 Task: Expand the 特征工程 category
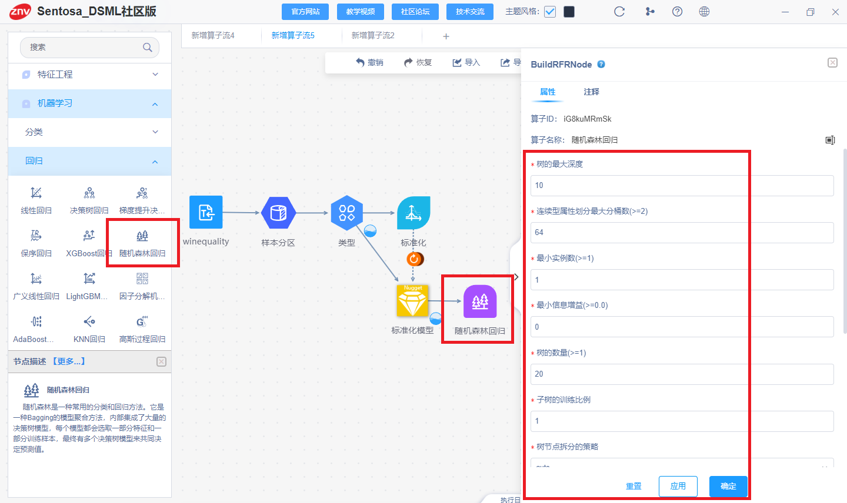[x=90, y=75]
